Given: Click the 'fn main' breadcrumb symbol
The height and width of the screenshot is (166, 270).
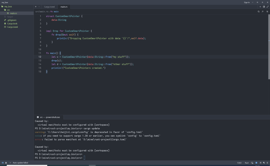Looking at the screenshot, I should (x=55, y=12).
